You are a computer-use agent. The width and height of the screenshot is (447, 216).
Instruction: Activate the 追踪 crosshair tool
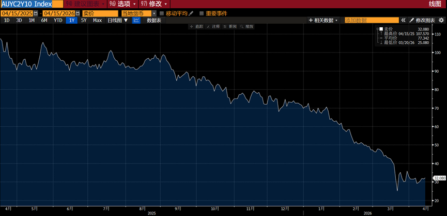tap(196, 26)
